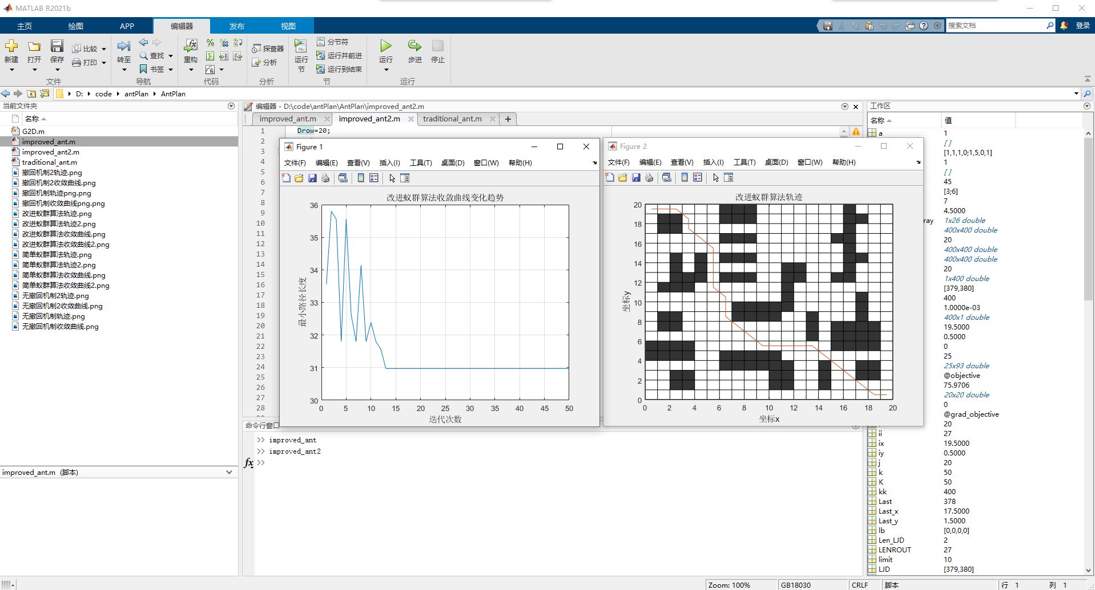Open the Refactor (重构) tool

pos(191,46)
